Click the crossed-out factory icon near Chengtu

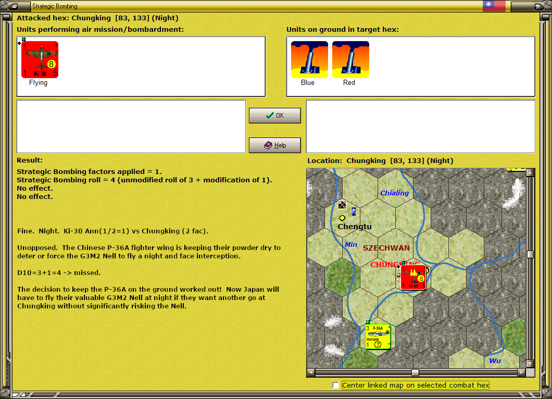click(342, 205)
